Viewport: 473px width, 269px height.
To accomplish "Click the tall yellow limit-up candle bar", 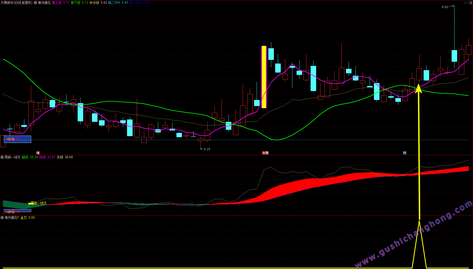I will click(x=264, y=77).
